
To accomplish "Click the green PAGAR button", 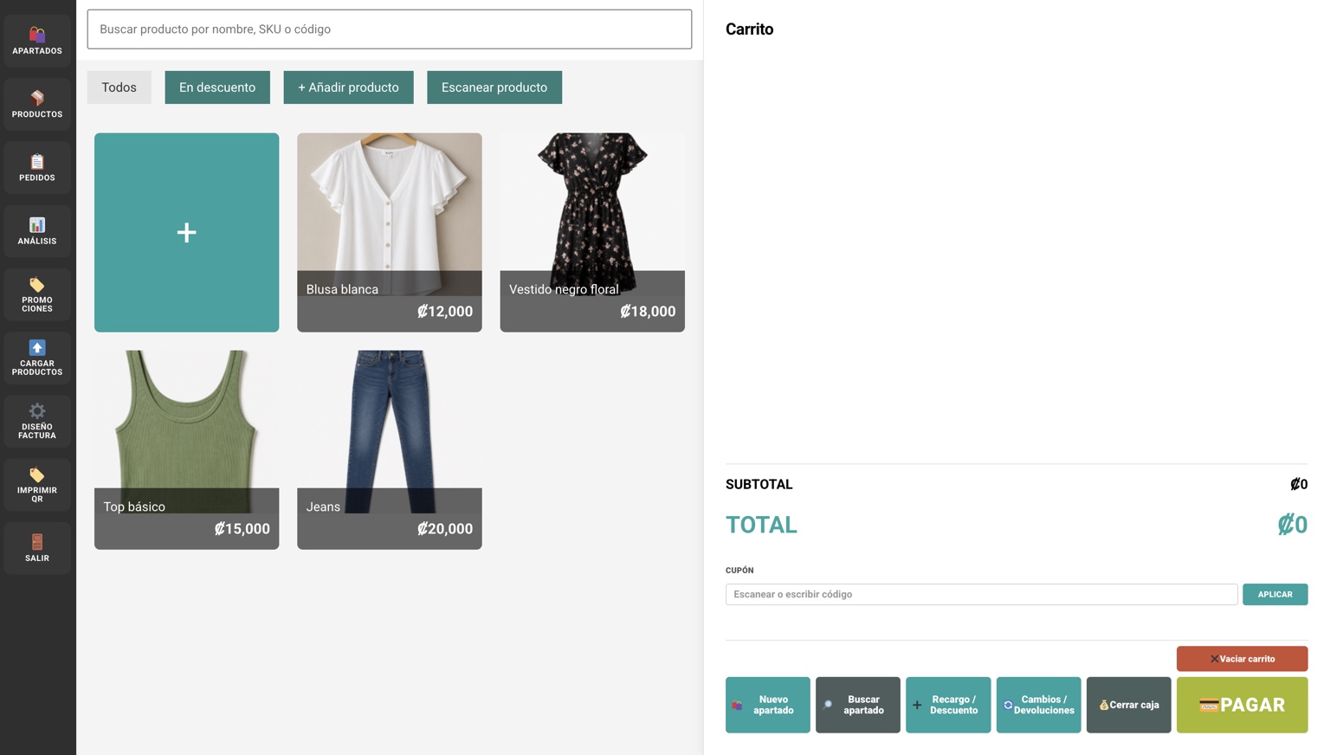I will tap(1242, 705).
